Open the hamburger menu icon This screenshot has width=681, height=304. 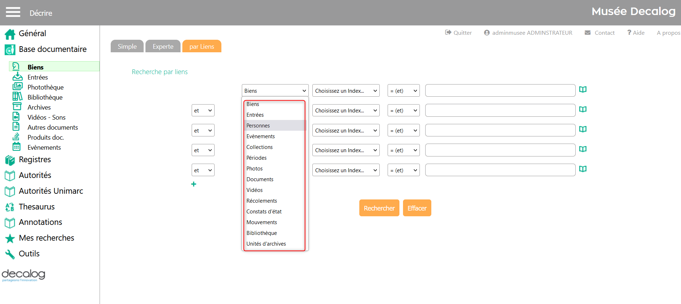[13, 12]
